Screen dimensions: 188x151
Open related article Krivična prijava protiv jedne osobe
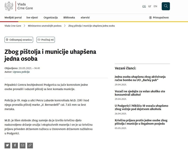(x=141, y=122)
